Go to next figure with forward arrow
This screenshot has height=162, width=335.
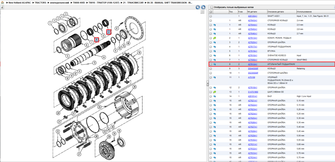[203, 7]
